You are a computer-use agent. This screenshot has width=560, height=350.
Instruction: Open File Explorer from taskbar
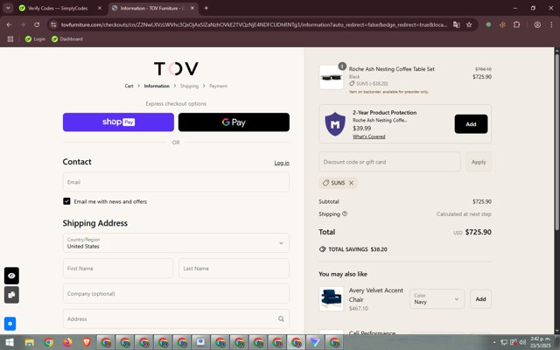(x=29, y=342)
